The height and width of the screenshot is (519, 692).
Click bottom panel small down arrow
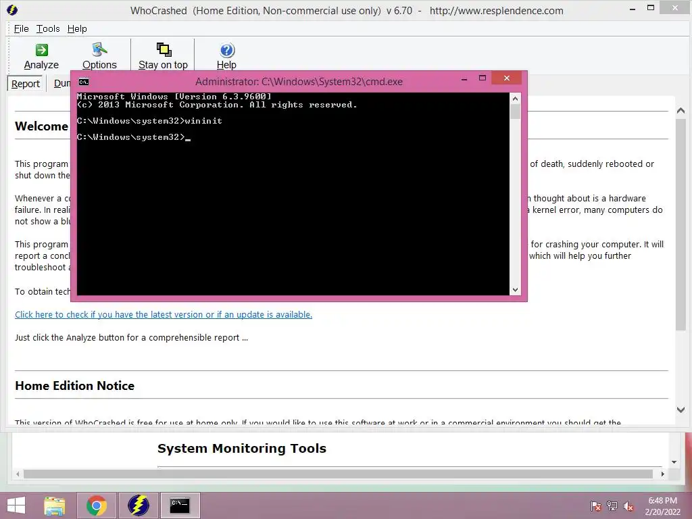click(674, 462)
